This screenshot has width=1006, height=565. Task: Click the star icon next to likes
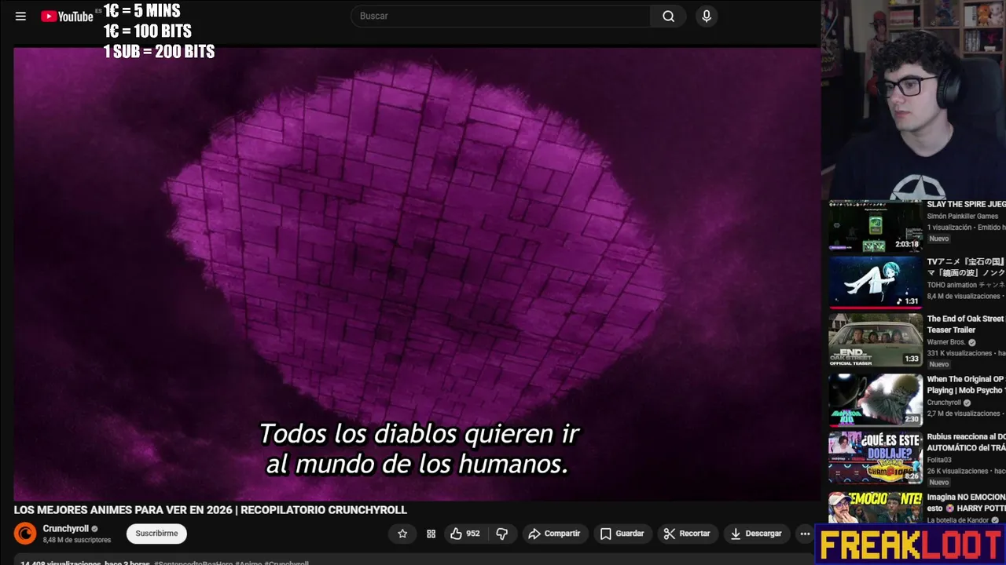coord(402,534)
